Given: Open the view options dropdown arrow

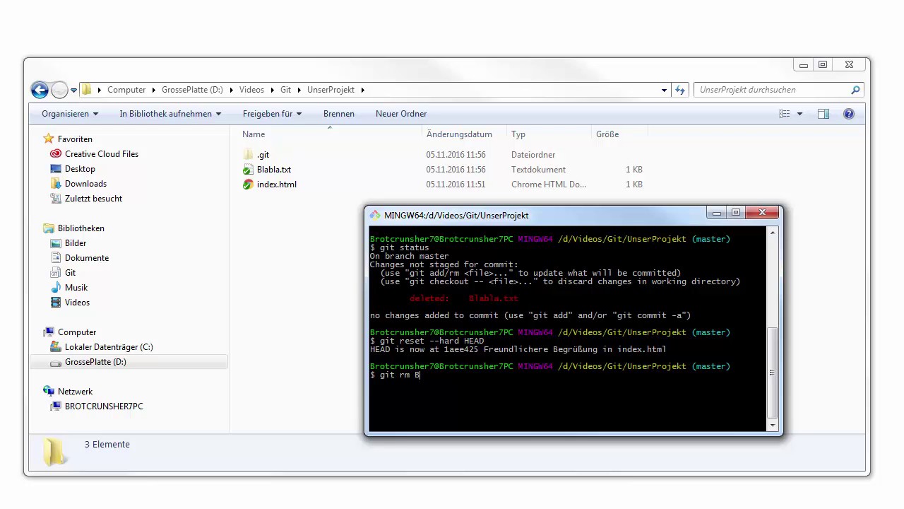Looking at the screenshot, I should 799,114.
